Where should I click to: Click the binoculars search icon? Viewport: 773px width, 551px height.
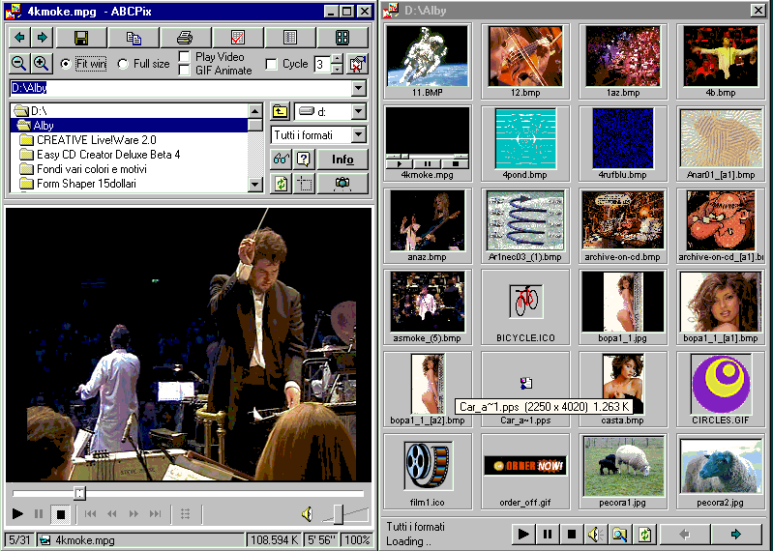pyautogui.click(x=281, y=159)
